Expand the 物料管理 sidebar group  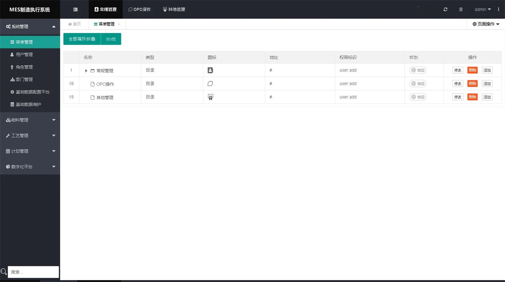pos(30,120)
